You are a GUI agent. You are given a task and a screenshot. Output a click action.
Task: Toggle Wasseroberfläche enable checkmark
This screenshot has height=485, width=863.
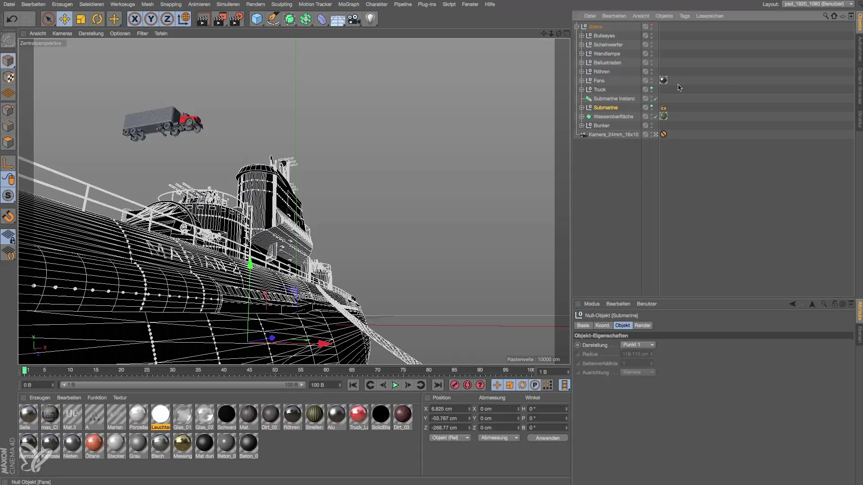click(x=656, y=117)
